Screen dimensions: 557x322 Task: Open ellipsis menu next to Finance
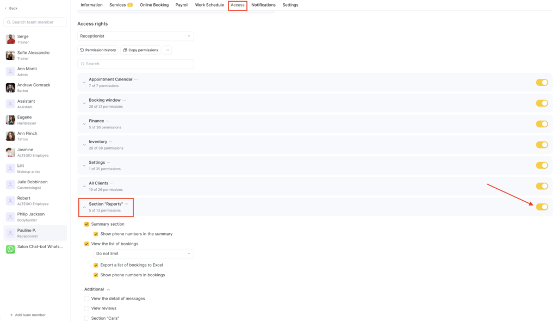tap(108, 121)
